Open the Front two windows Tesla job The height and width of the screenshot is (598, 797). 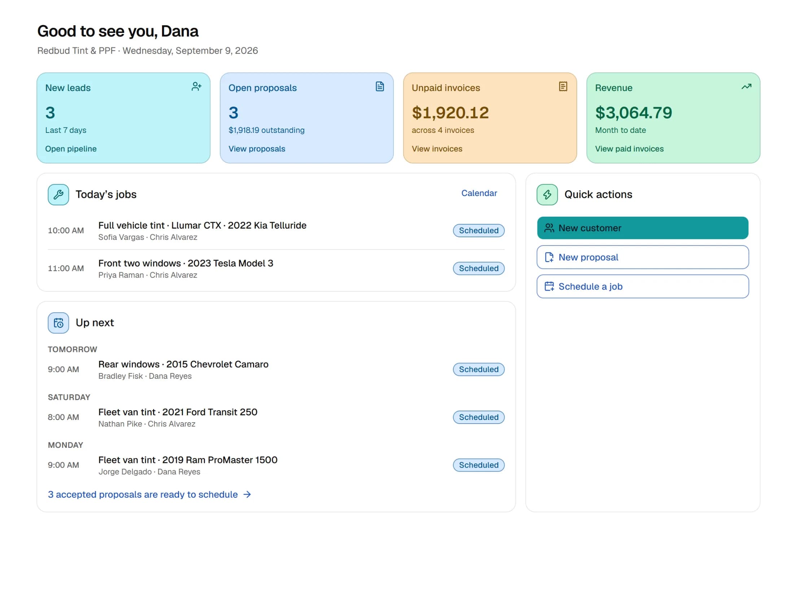click(186, 263)
